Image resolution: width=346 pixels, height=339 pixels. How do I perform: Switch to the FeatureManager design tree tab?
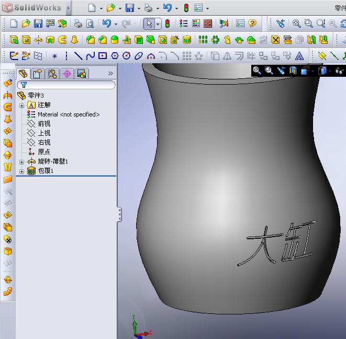(23, 73)
